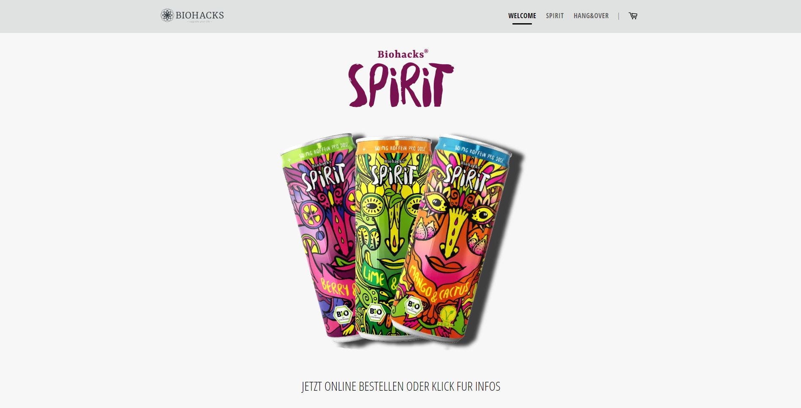Click the purple Biohacks® text above Spirit logo
Image resolution: width=801 pixels, height=408 pixels.
click(403, 54)
